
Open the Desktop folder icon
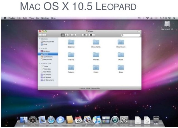tap(71, 42)
